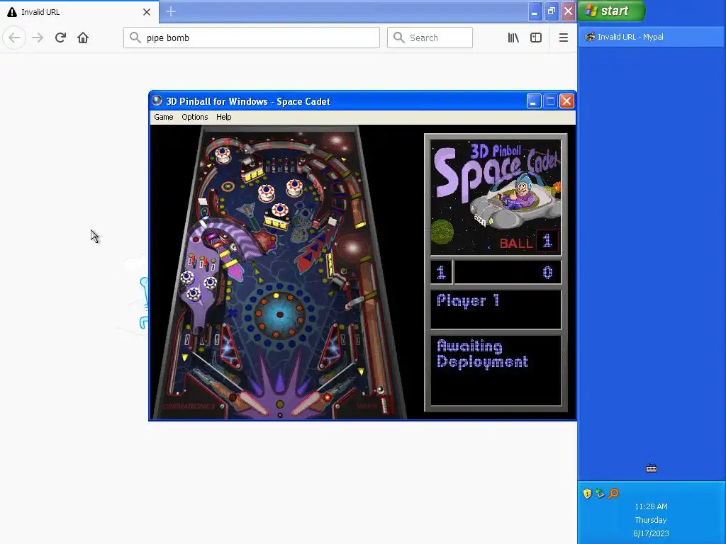Click the date 8/17/2023 in tray
726x544 pixels.
click(x=651, y=533)
